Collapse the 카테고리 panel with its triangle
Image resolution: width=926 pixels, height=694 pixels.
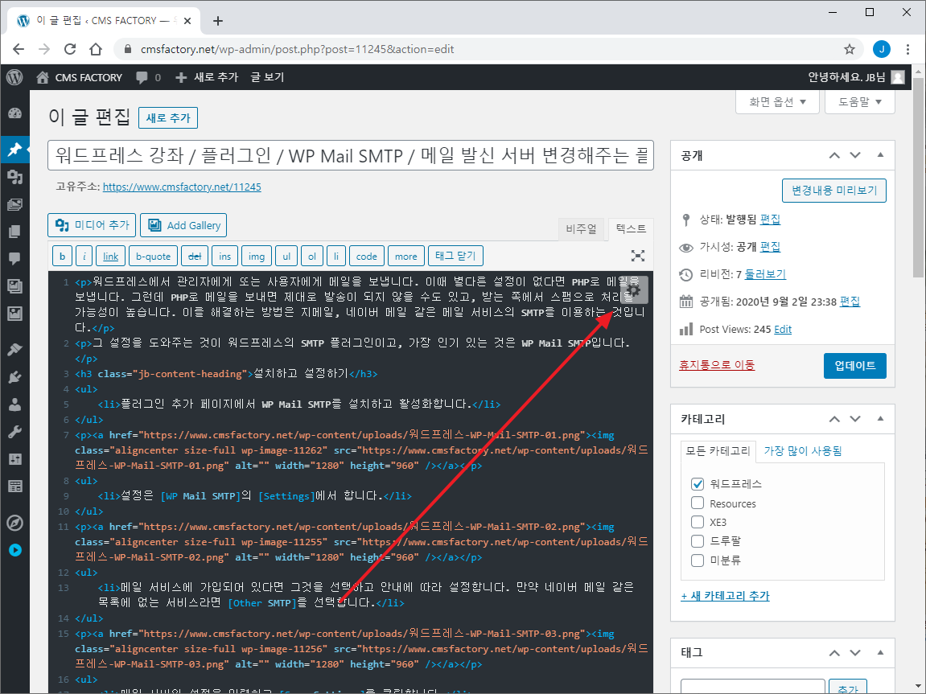[880, 419]
